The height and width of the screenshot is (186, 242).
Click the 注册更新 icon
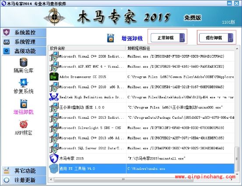(x=6, y=180)
